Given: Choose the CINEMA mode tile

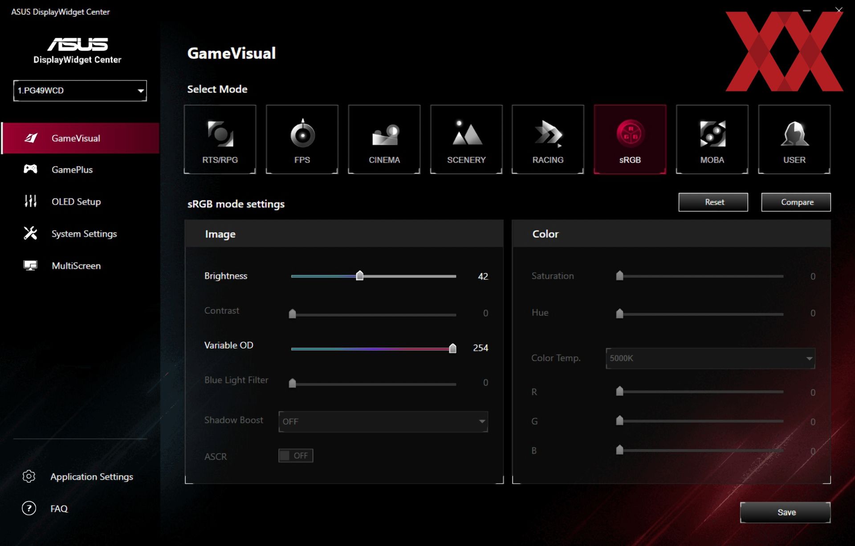Looking at the screenshot, I should coord(384,139).
